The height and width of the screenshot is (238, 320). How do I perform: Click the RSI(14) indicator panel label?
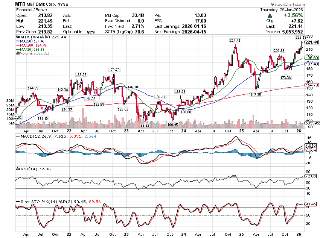pyautogui.click(x=26, y=169)
